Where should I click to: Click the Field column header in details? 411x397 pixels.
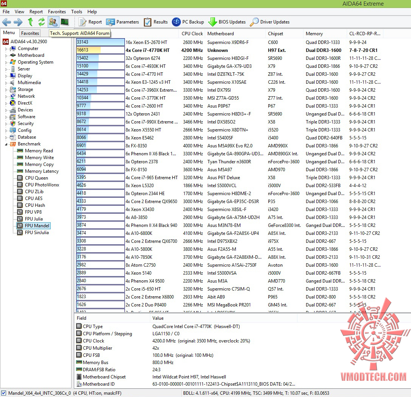coord(112,318)
